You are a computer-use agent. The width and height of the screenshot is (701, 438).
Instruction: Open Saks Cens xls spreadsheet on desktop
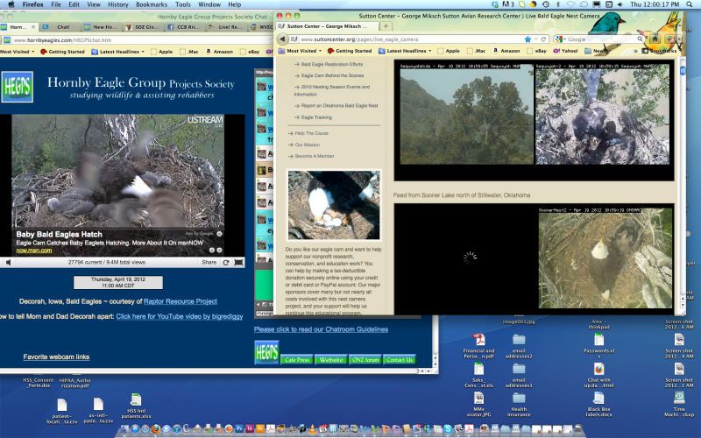(x=478, y=375)
